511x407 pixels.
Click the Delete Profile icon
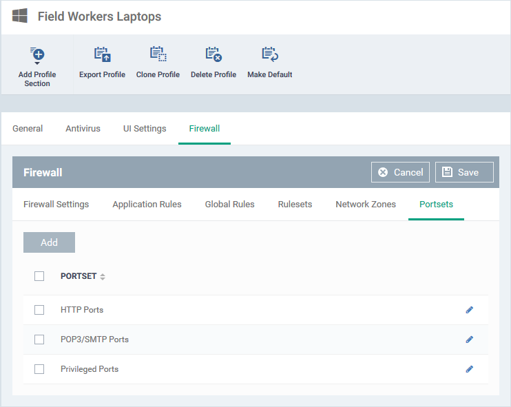click(x=213, y=54)
